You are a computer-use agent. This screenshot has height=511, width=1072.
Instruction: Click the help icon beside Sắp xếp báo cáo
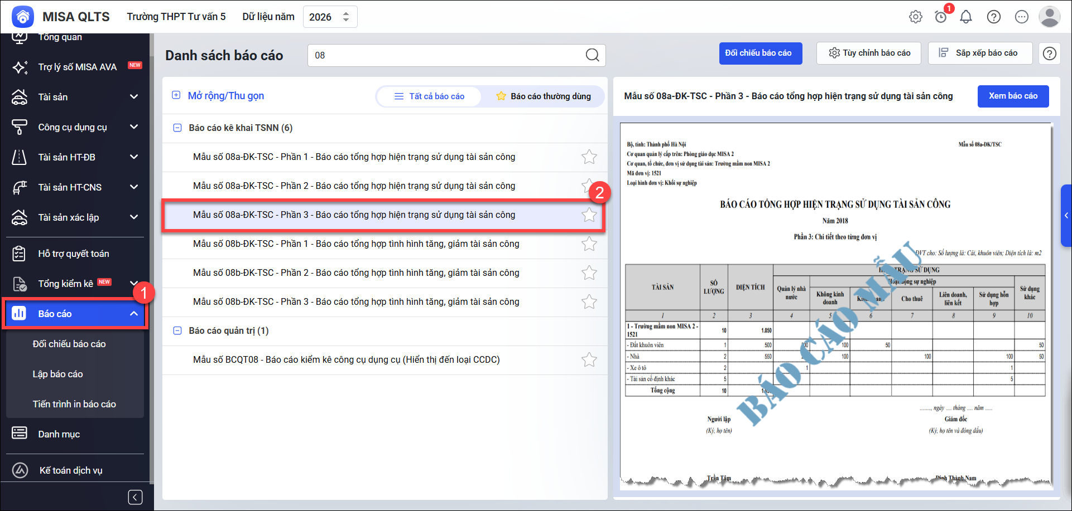coord(1049,53)
